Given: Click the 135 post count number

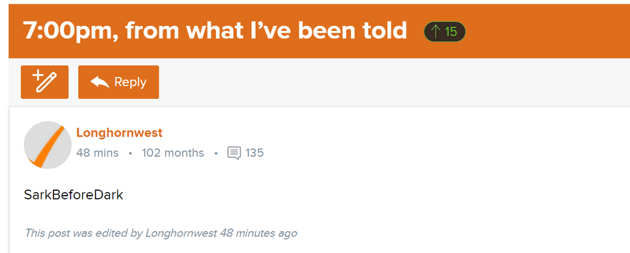Looking at the screenshot, I should click(x=255, y=153).
